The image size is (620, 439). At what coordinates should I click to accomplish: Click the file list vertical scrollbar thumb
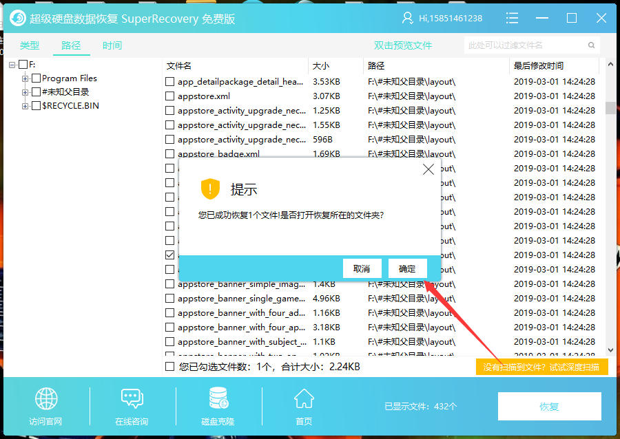click(610, 108)
